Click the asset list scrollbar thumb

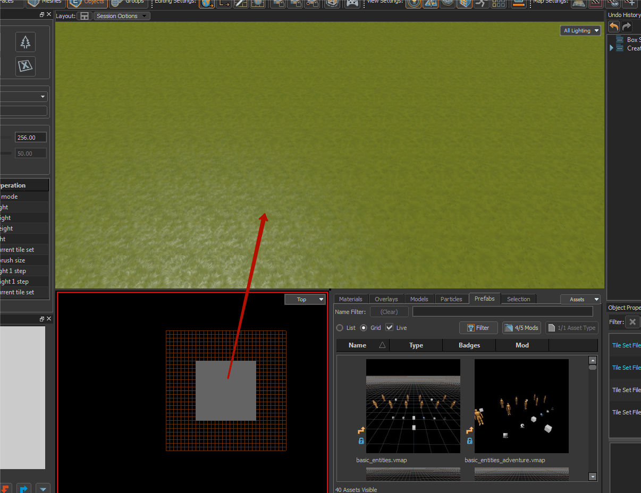[x=593, y=367]
